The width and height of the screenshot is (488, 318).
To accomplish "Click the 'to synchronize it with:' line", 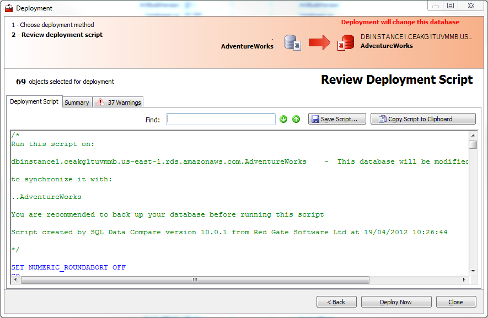I will 61,180.
